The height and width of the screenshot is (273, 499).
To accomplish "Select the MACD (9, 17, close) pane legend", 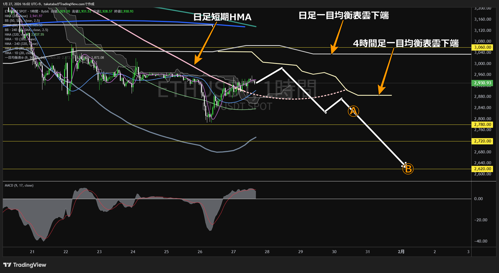I will click(19, 185).
